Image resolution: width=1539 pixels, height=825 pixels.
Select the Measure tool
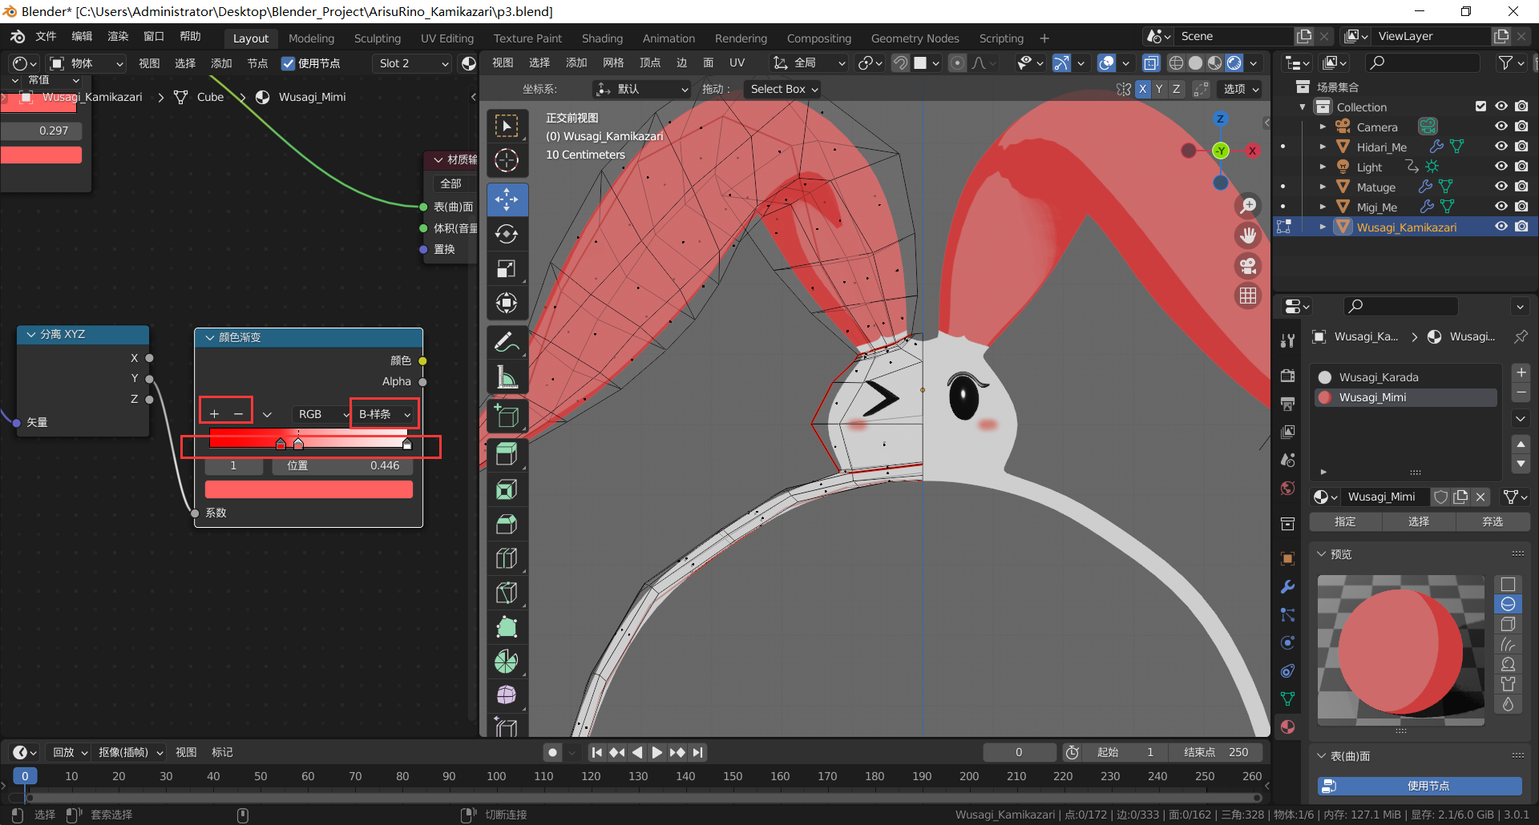[x=507, y=377]
